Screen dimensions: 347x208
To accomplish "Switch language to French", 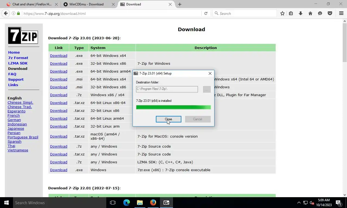I will click(14, 115).
